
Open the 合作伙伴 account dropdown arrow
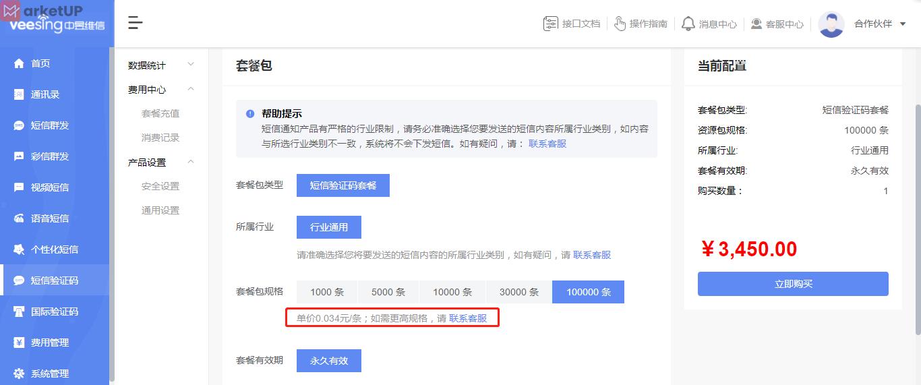(903, 24)
